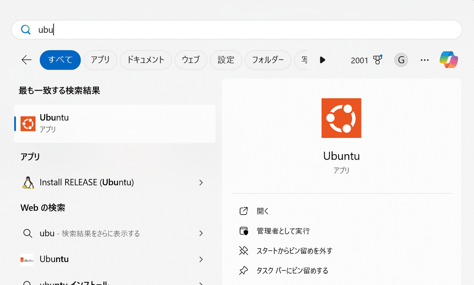Run Ubuntu via 管理者として実行
The width and height of the screenshot is (474, 285).
coord(283,231)
